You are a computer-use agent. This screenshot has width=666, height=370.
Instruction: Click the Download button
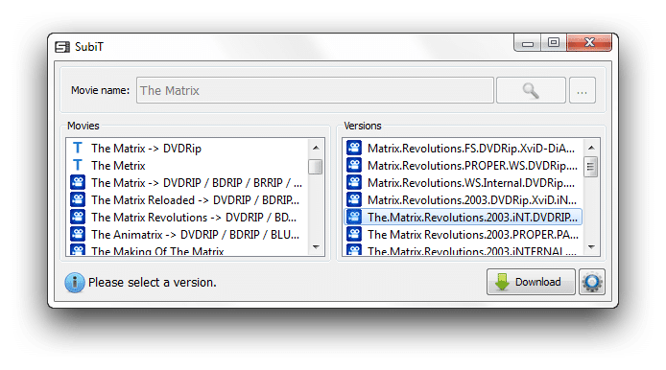coord(531,282)
